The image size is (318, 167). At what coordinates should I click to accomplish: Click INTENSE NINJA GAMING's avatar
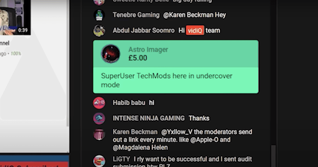point(99,118)
